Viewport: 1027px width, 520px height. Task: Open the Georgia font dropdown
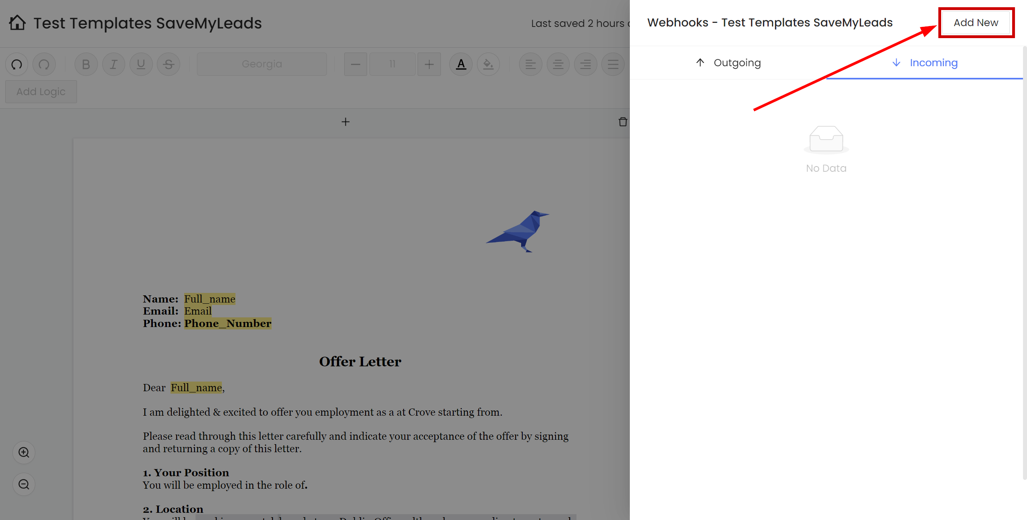[x=262, y=64]
